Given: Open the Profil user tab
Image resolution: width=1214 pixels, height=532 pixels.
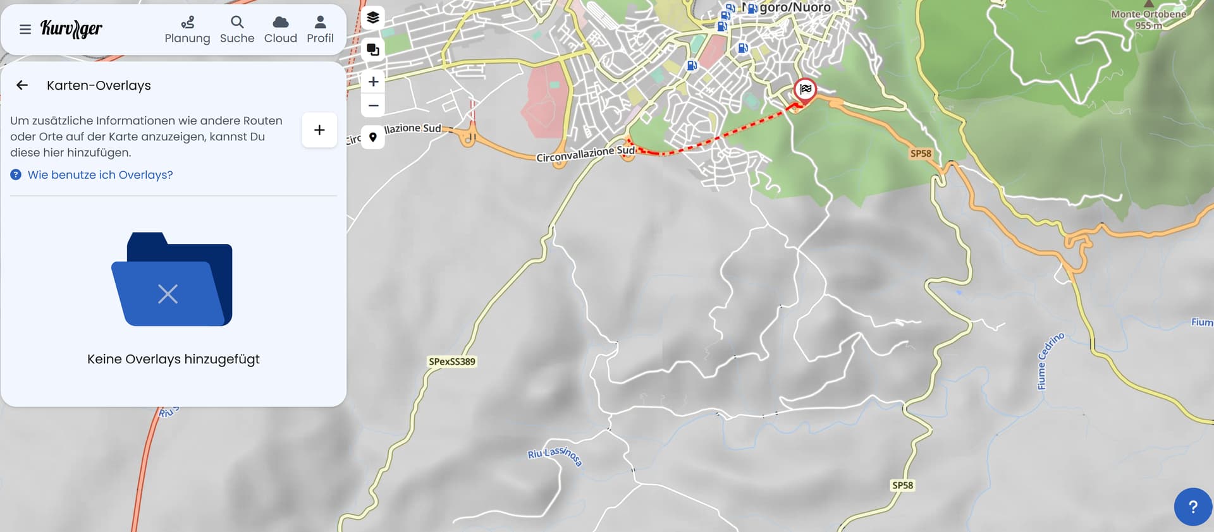Looking at the screenshot, I should [x=320, y=30].
